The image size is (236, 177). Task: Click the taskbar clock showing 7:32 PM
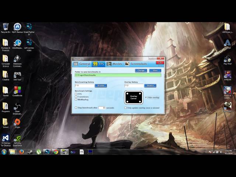click(x=229, y=152)
